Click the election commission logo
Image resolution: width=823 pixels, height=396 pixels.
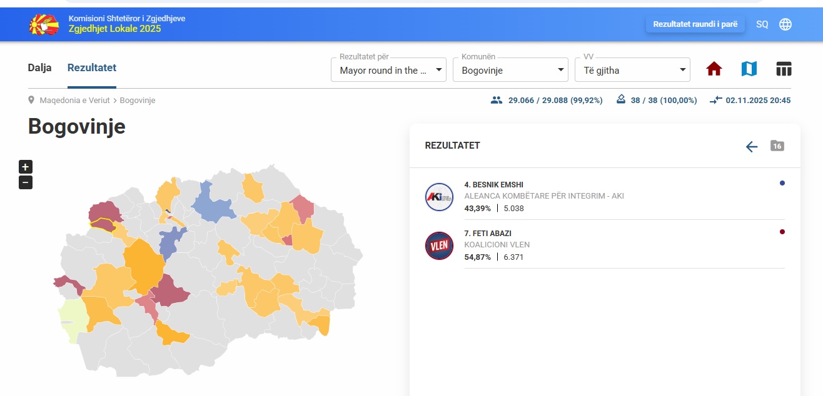pos(44,24)
